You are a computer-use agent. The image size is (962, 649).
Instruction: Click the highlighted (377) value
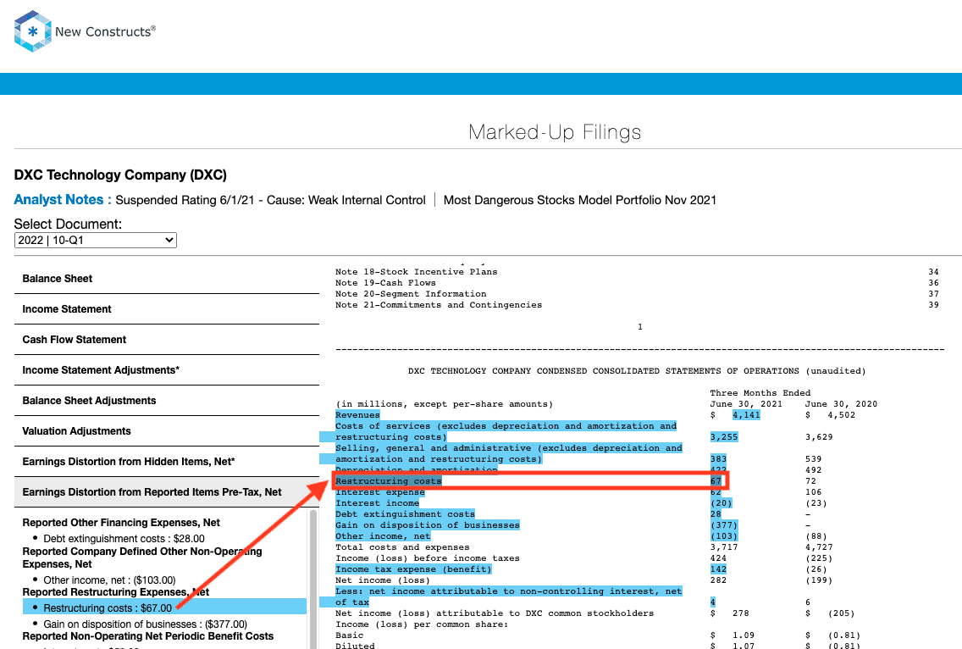click(x=724, y=525)
